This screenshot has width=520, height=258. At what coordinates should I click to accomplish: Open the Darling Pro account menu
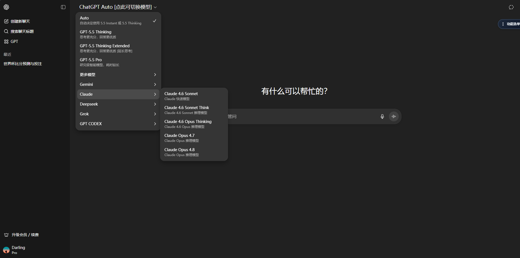pos(35,250)
